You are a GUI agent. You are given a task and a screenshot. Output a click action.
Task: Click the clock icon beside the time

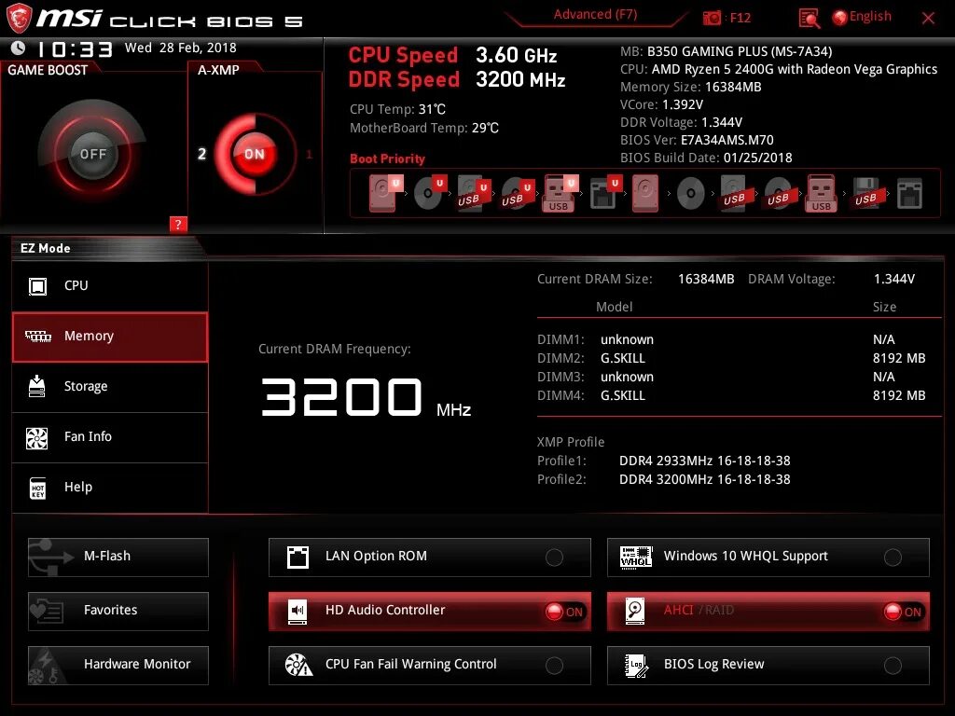(x=19, y=48)
